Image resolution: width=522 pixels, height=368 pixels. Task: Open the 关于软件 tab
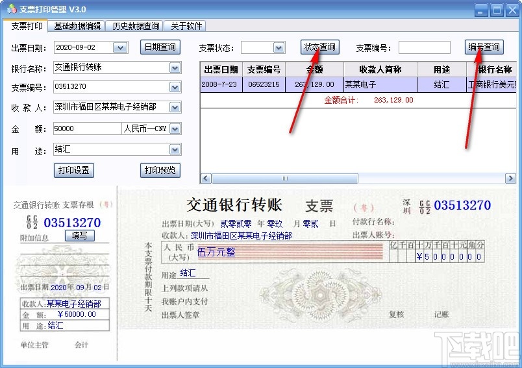186,26
